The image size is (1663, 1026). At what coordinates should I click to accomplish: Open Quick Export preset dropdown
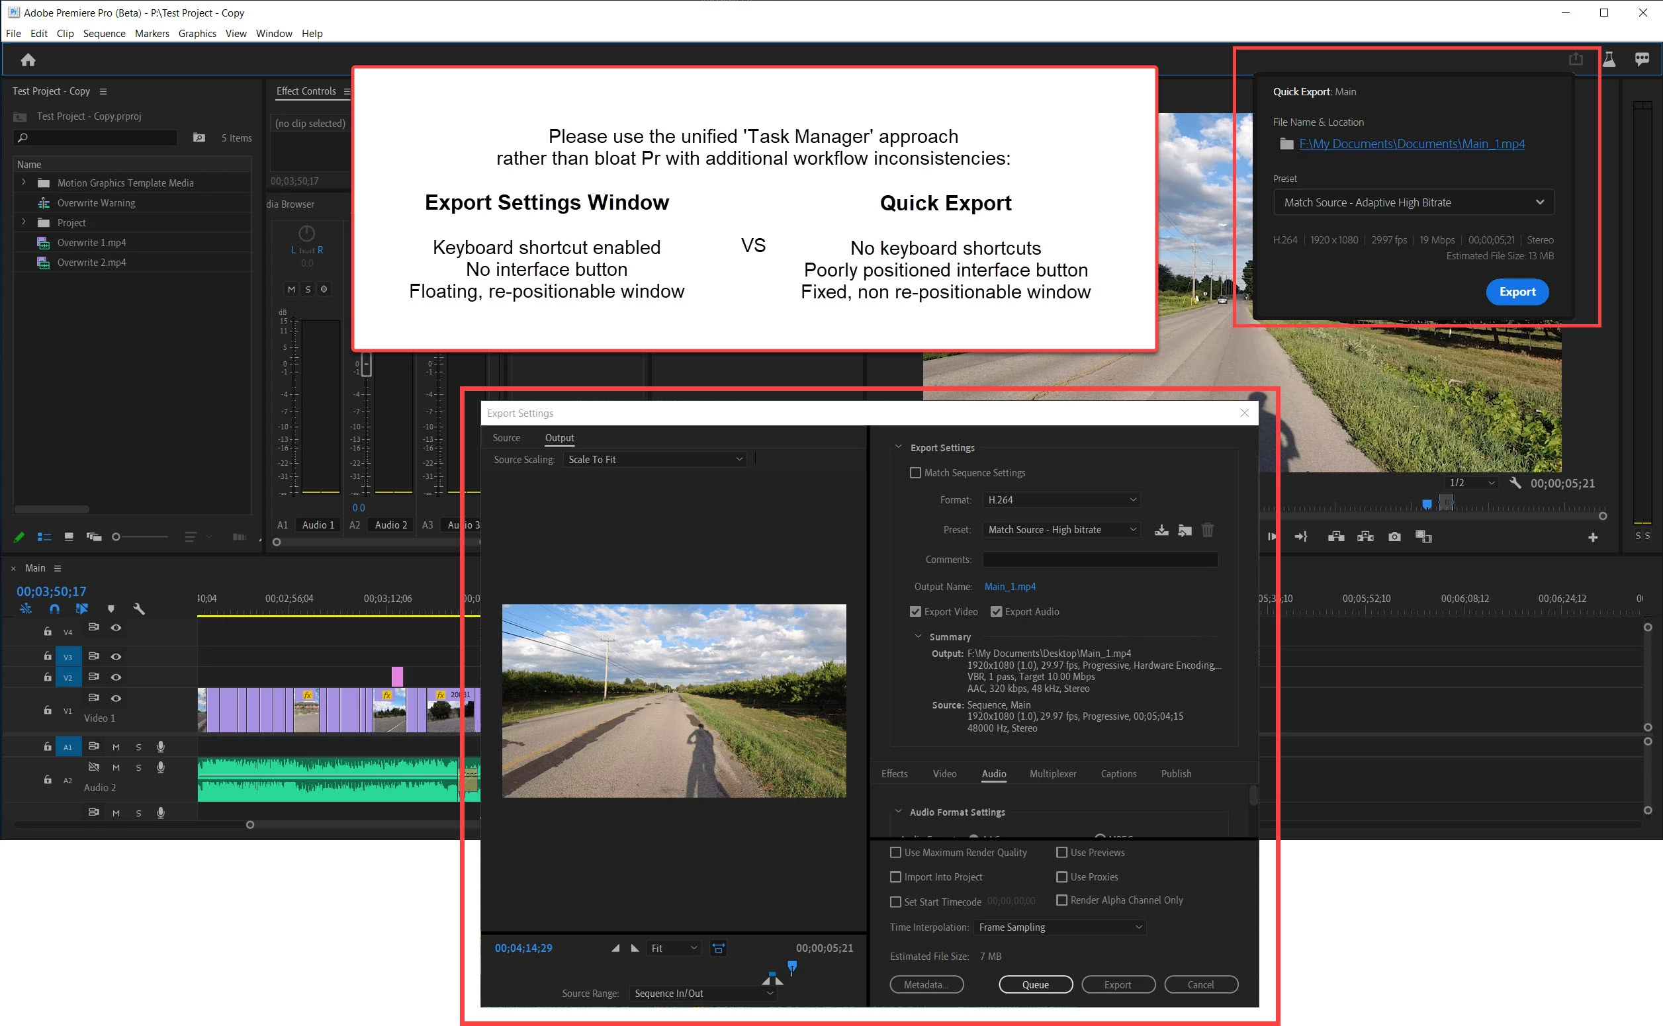[x=1414, y=202]
